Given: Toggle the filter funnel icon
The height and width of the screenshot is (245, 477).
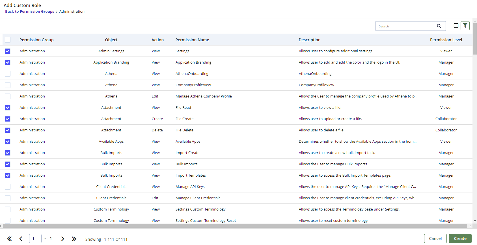Looking at the screenshot, I should (465, 26).
